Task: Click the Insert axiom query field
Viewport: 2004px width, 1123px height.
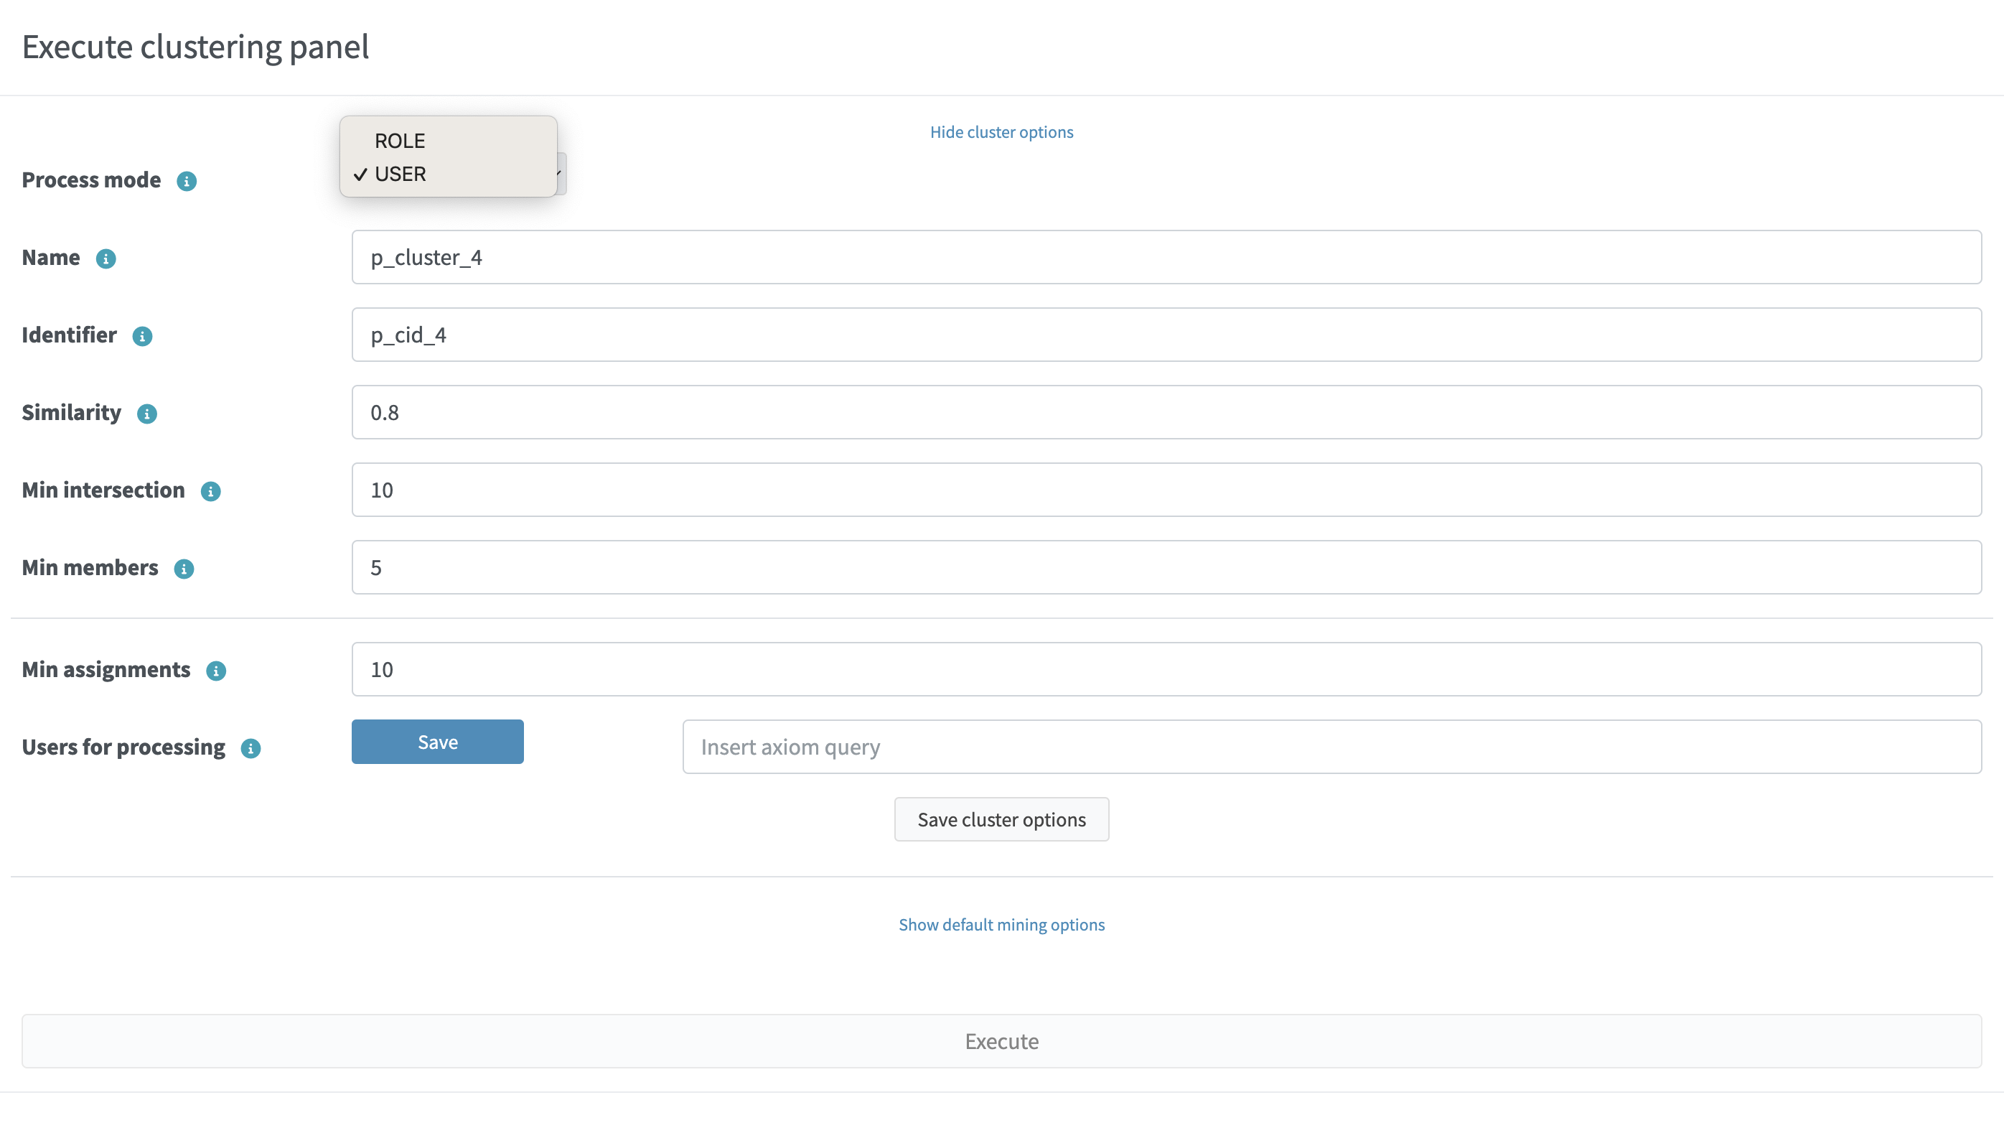Action: point(1331,747)
